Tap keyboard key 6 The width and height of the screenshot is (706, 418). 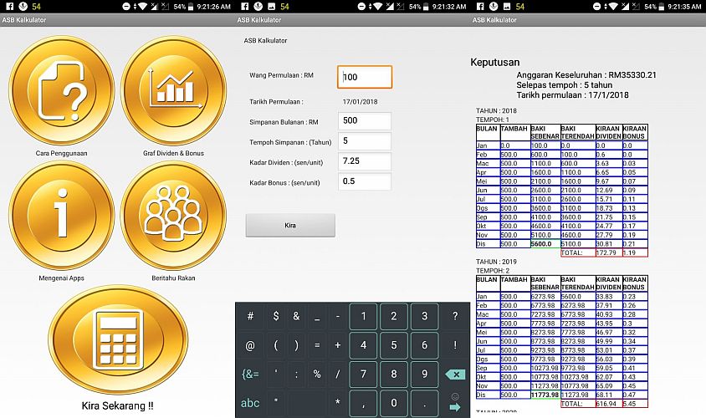[424, 345]
